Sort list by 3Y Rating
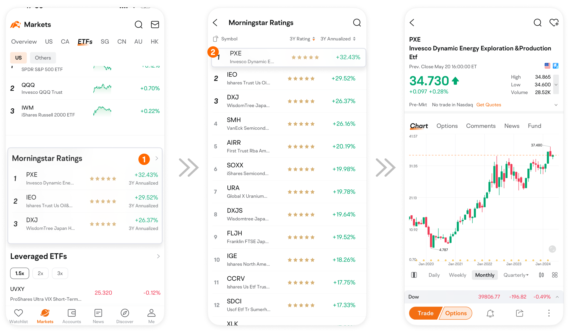Image resolution: width=569 pixels, height=333 pixels. 302,39
